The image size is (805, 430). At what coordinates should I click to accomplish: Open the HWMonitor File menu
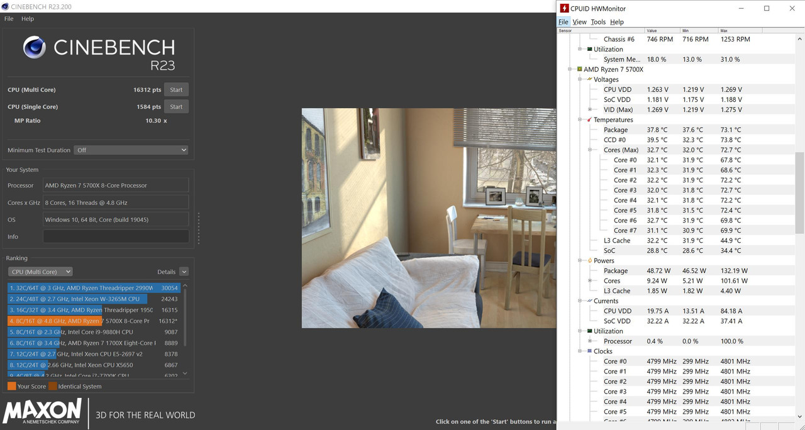click(563, 22)
